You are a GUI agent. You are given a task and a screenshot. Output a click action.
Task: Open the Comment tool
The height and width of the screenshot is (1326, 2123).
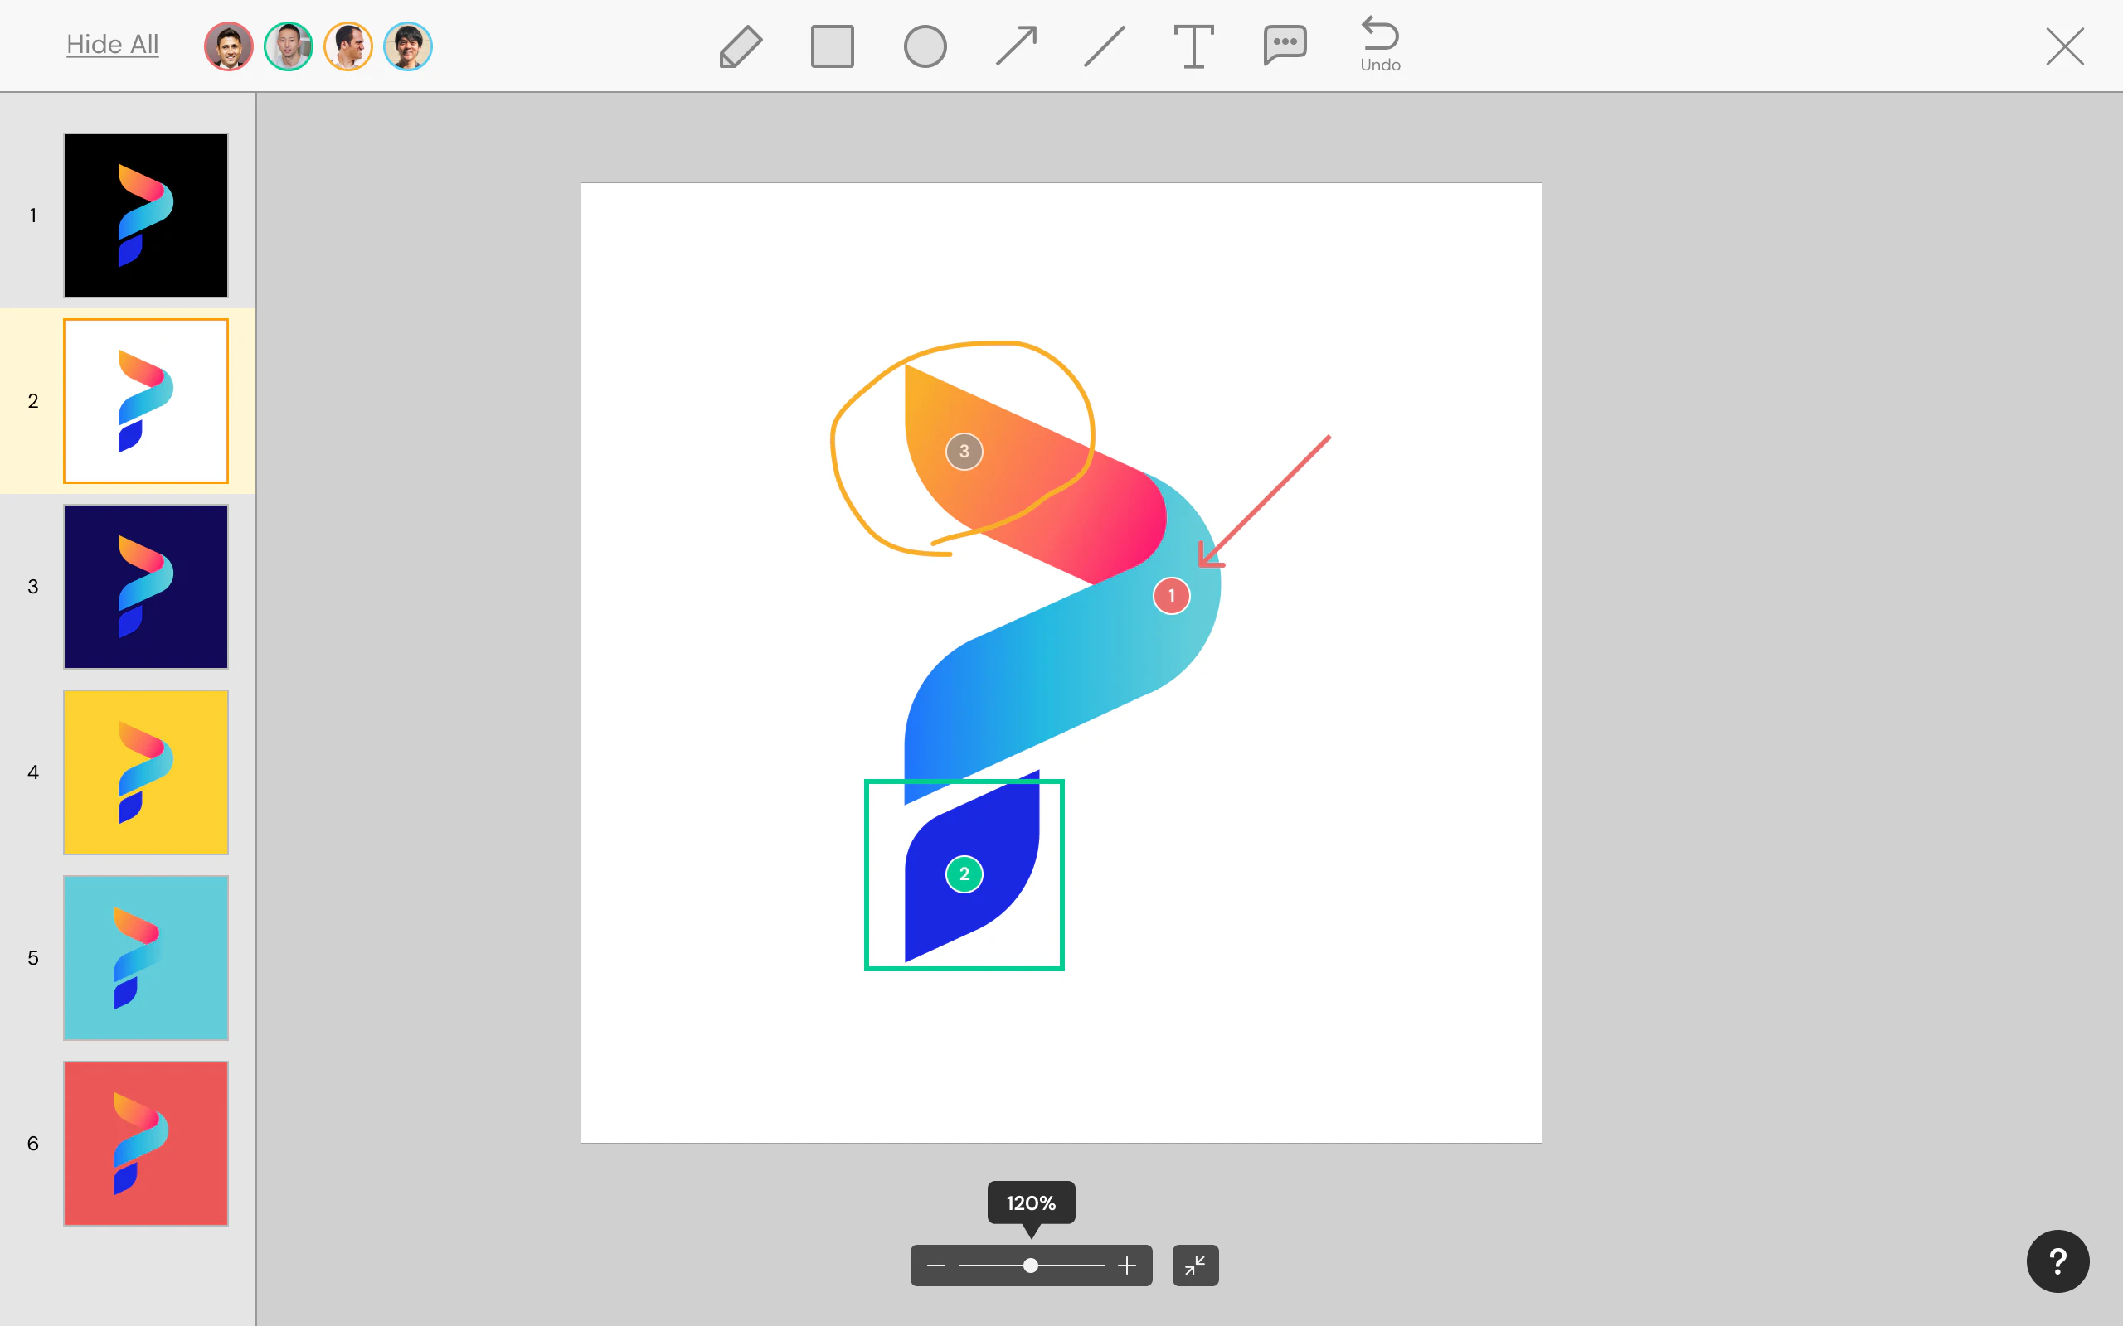pos(1285,46)
